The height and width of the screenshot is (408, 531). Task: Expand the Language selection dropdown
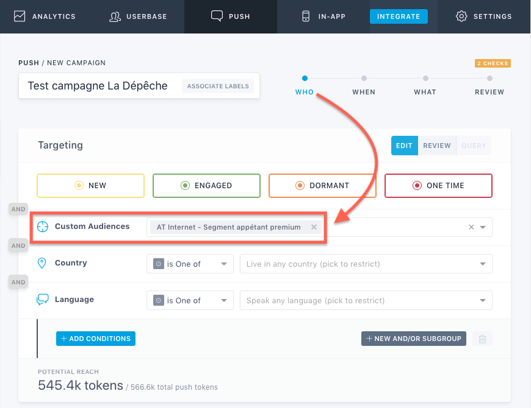tap(483, 300)
